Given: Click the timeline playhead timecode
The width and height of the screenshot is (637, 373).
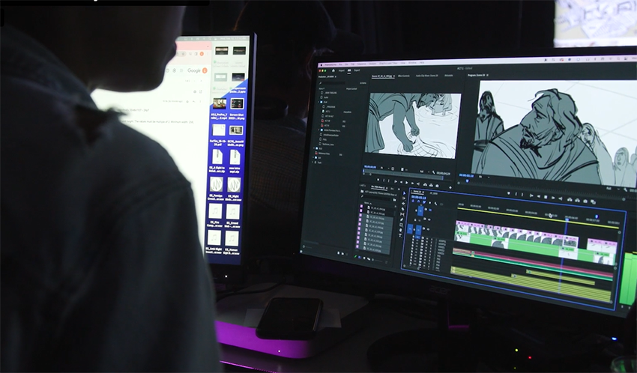Looking at the screenshot, I should [419, 198].
